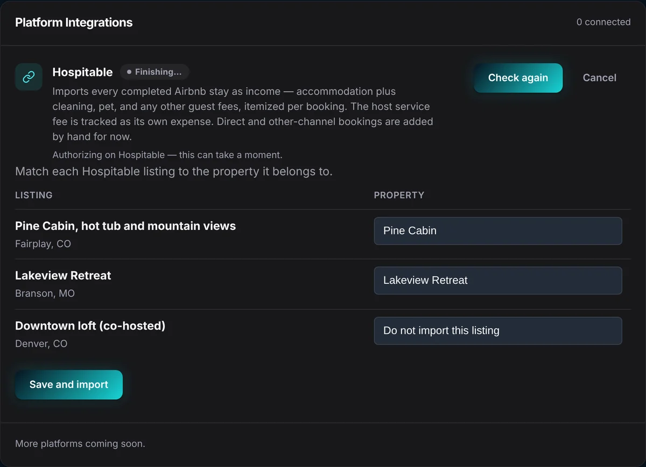Image resolution: width=646 pixels, height=467 pixels.
Task: Click the Hospitable link icon
Action: (29, 77)
